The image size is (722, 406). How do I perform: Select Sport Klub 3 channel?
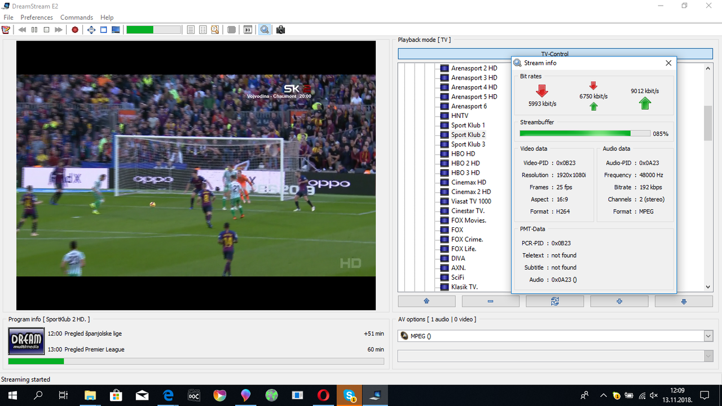468,144
